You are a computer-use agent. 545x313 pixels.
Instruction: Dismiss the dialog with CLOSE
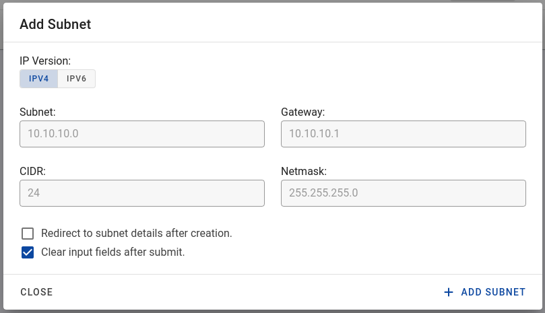[x=36, y=292]
